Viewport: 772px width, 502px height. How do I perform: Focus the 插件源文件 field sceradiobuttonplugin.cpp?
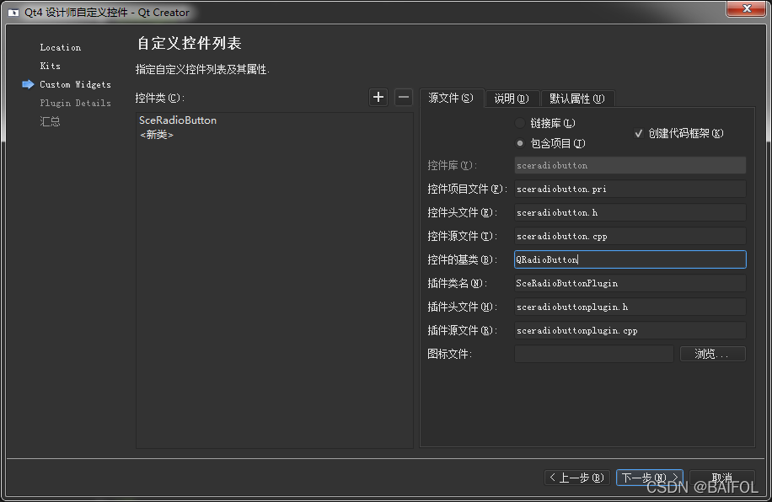[630, 330]
